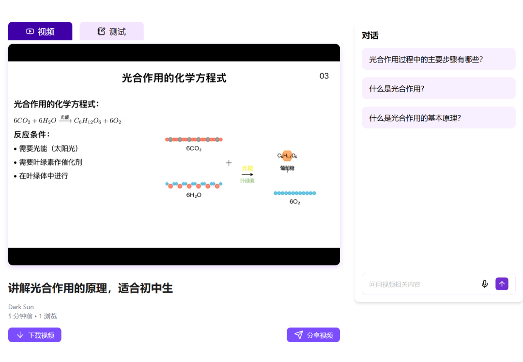This screenshot has height=362, width=523.
Task: Switch to the 测试 tab
Action: [x=111, y=31]
